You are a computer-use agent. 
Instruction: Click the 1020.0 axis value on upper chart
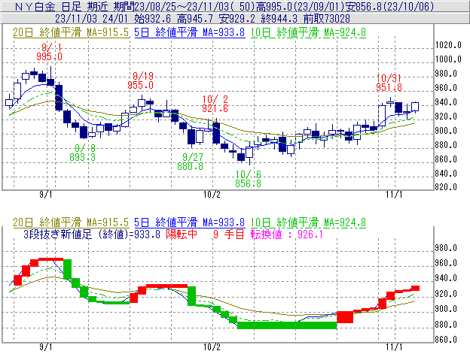point(448,45)
